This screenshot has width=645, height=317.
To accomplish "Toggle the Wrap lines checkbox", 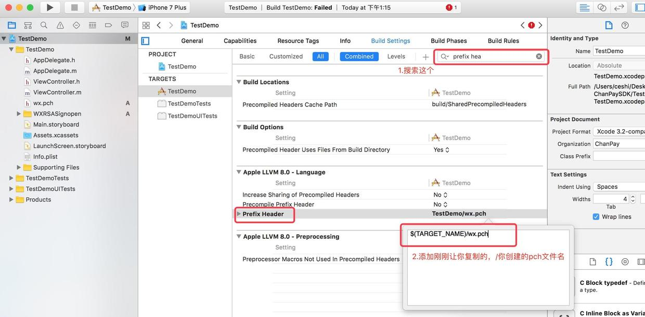I will [596, 217].
